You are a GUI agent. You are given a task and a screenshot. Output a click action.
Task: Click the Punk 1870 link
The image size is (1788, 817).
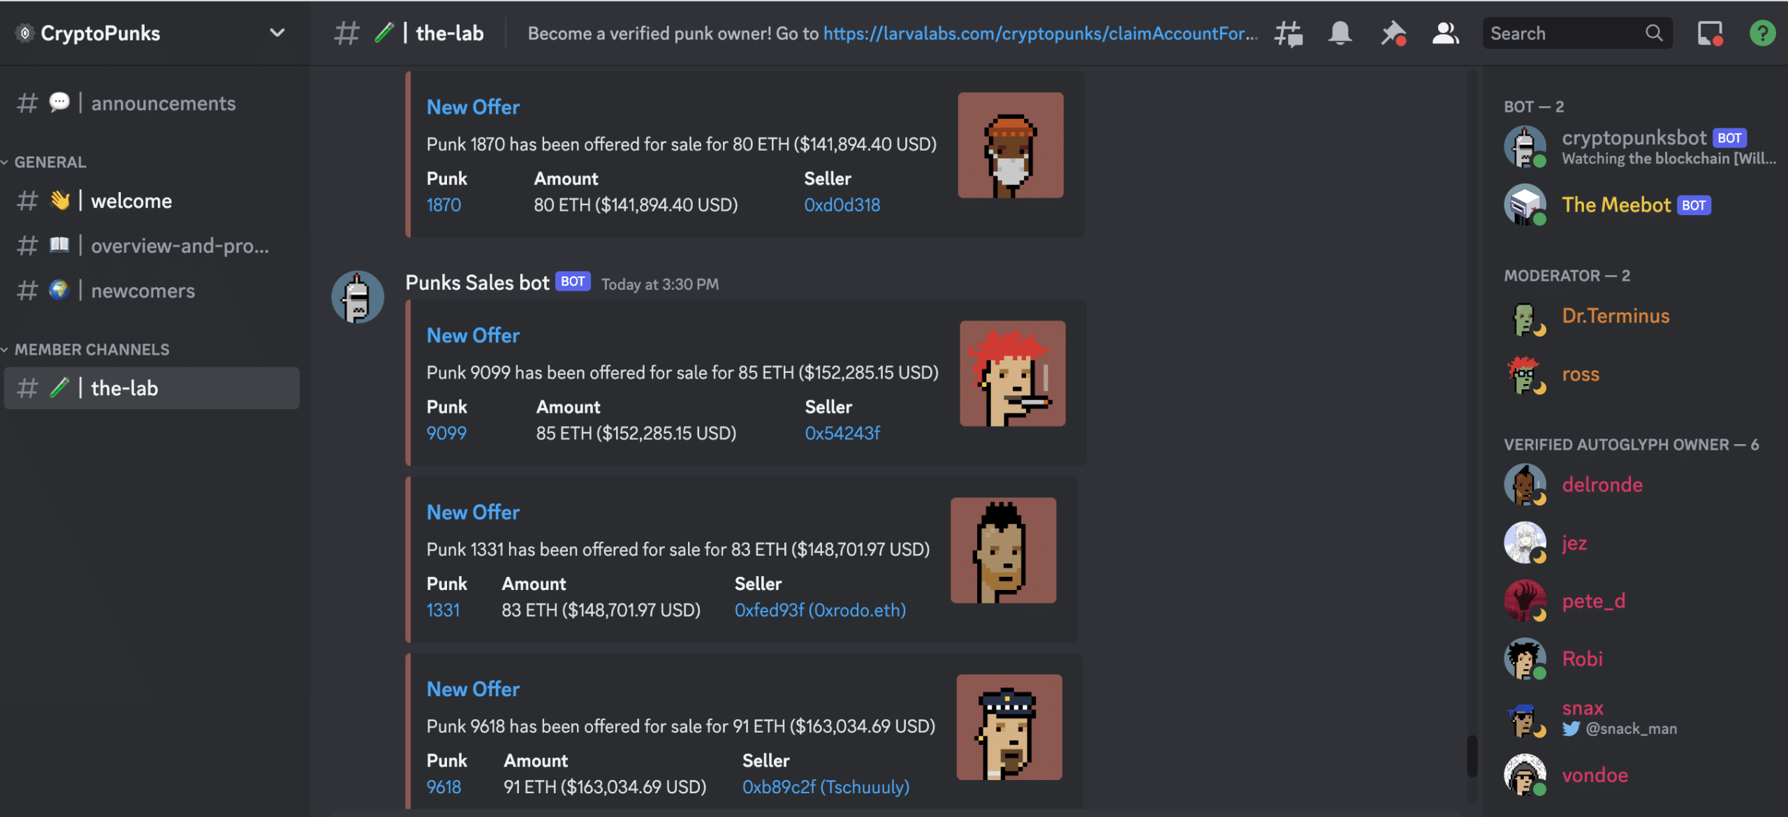tap(444, 205)
